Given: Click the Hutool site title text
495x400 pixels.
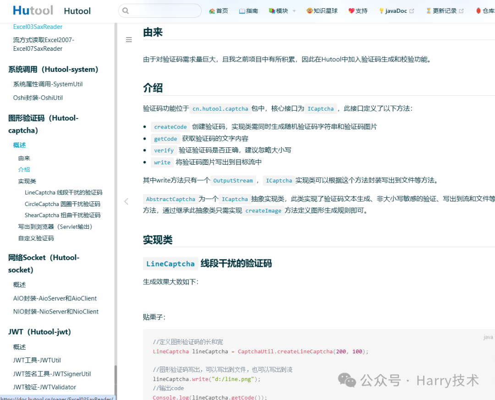Looking at the screenshot, I should coord(77,11).
